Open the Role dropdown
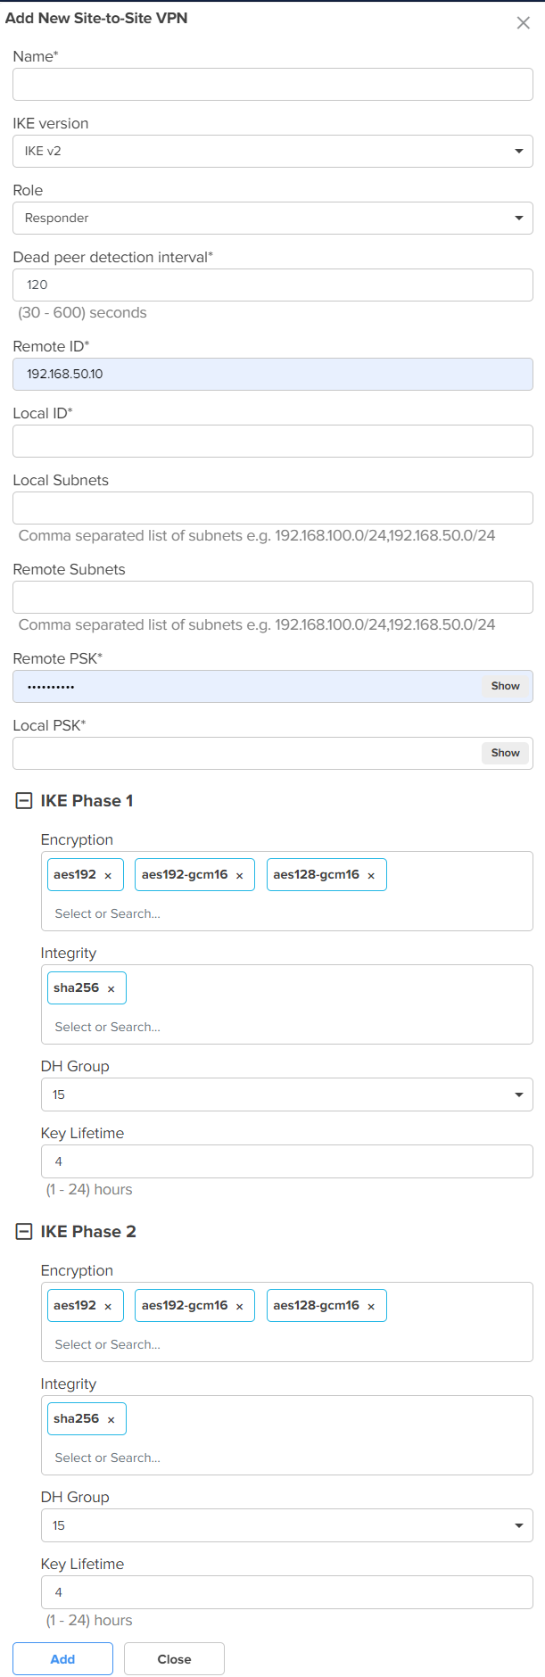The width and height of the screenshot is (545, 1677). tap(273, 218)
